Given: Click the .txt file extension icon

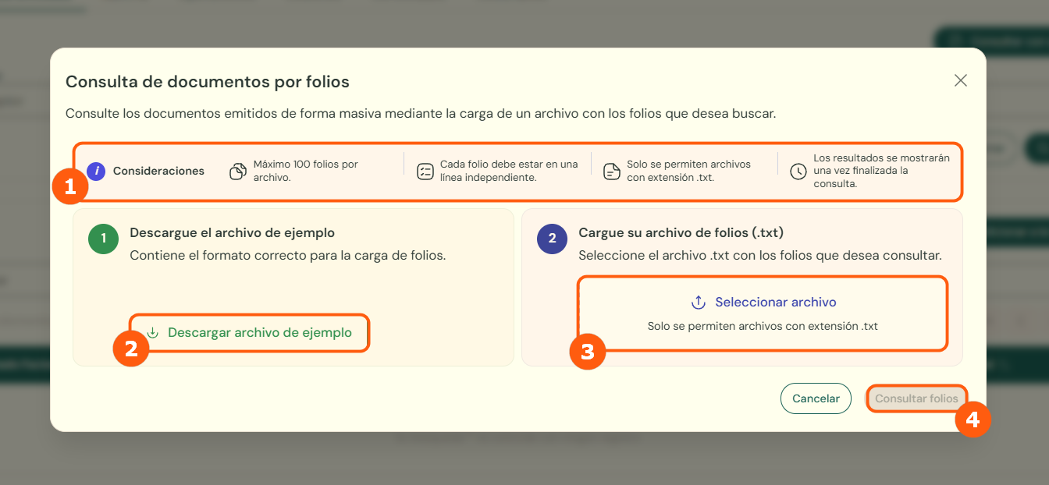Looking at the screenshot, I should (x=612, y=172).
